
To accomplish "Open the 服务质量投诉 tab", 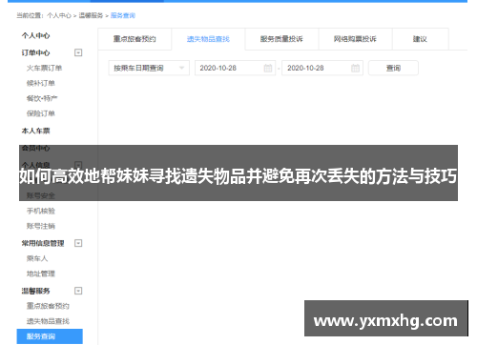I will [281, 39].
